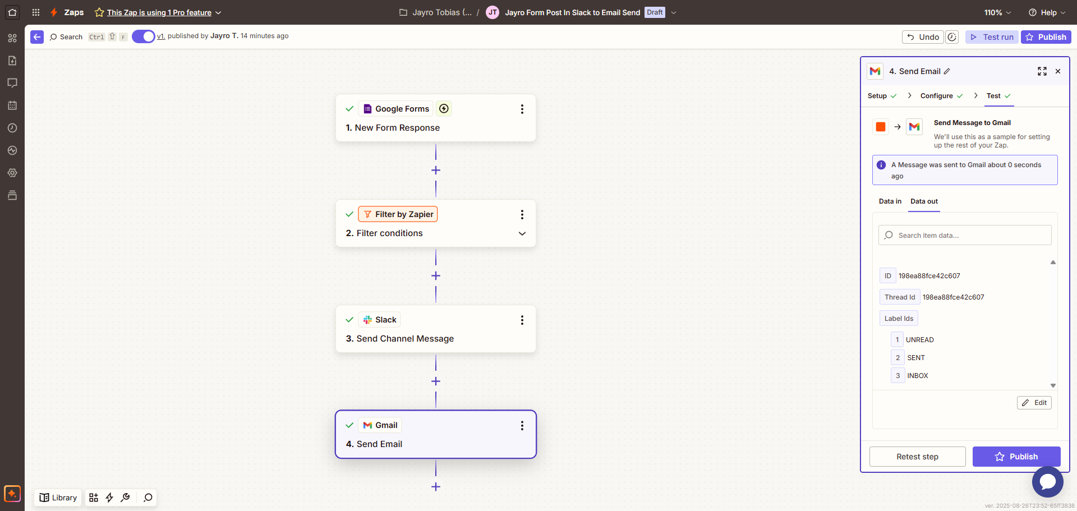
Task: Open the change history clock icon
Action: [x=952, y=37]
